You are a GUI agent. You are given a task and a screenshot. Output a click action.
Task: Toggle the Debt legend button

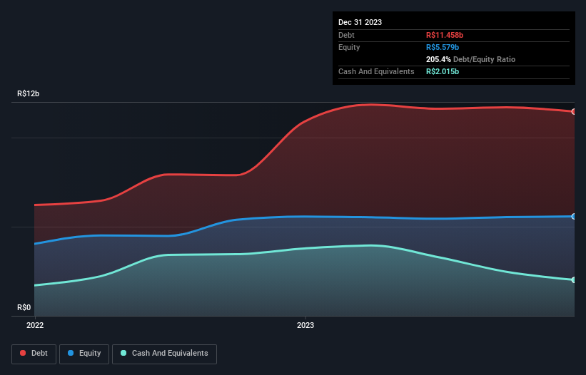34,354
